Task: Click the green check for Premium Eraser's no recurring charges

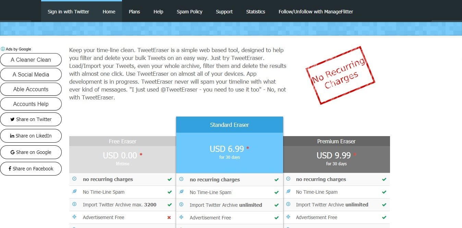Action: 384,179
